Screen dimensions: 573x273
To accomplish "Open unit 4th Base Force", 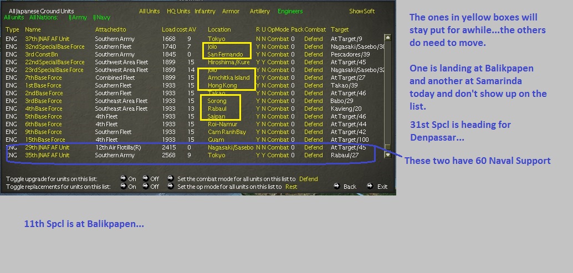I will (x=43, y=109).
